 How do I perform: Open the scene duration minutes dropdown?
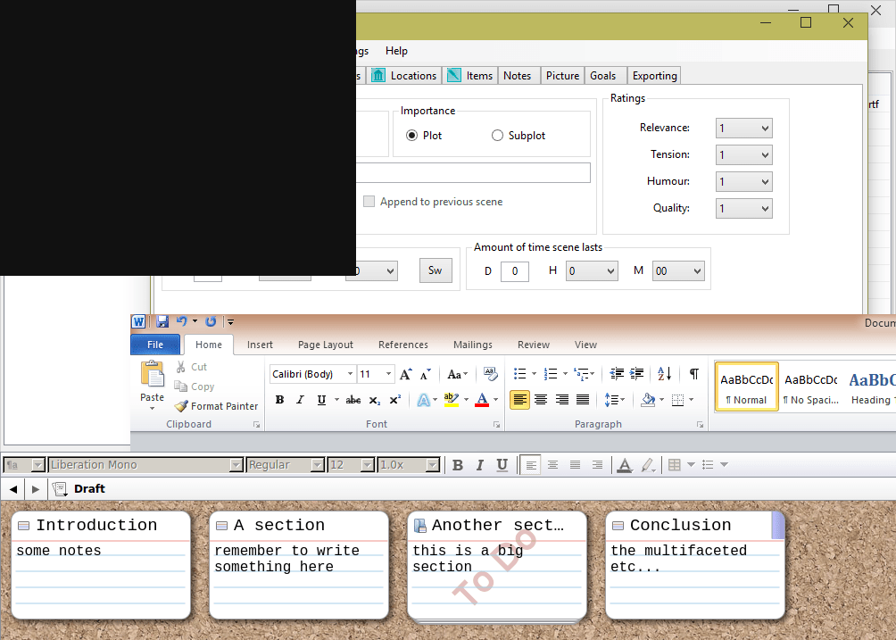click(678, 270)
